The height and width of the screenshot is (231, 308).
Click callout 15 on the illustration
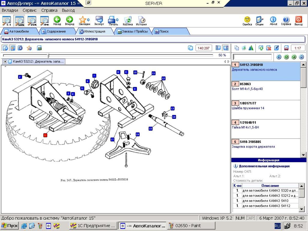click(150, 128)
